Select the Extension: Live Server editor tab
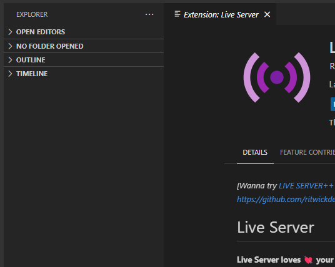335x267 pixels. [220, 14]
